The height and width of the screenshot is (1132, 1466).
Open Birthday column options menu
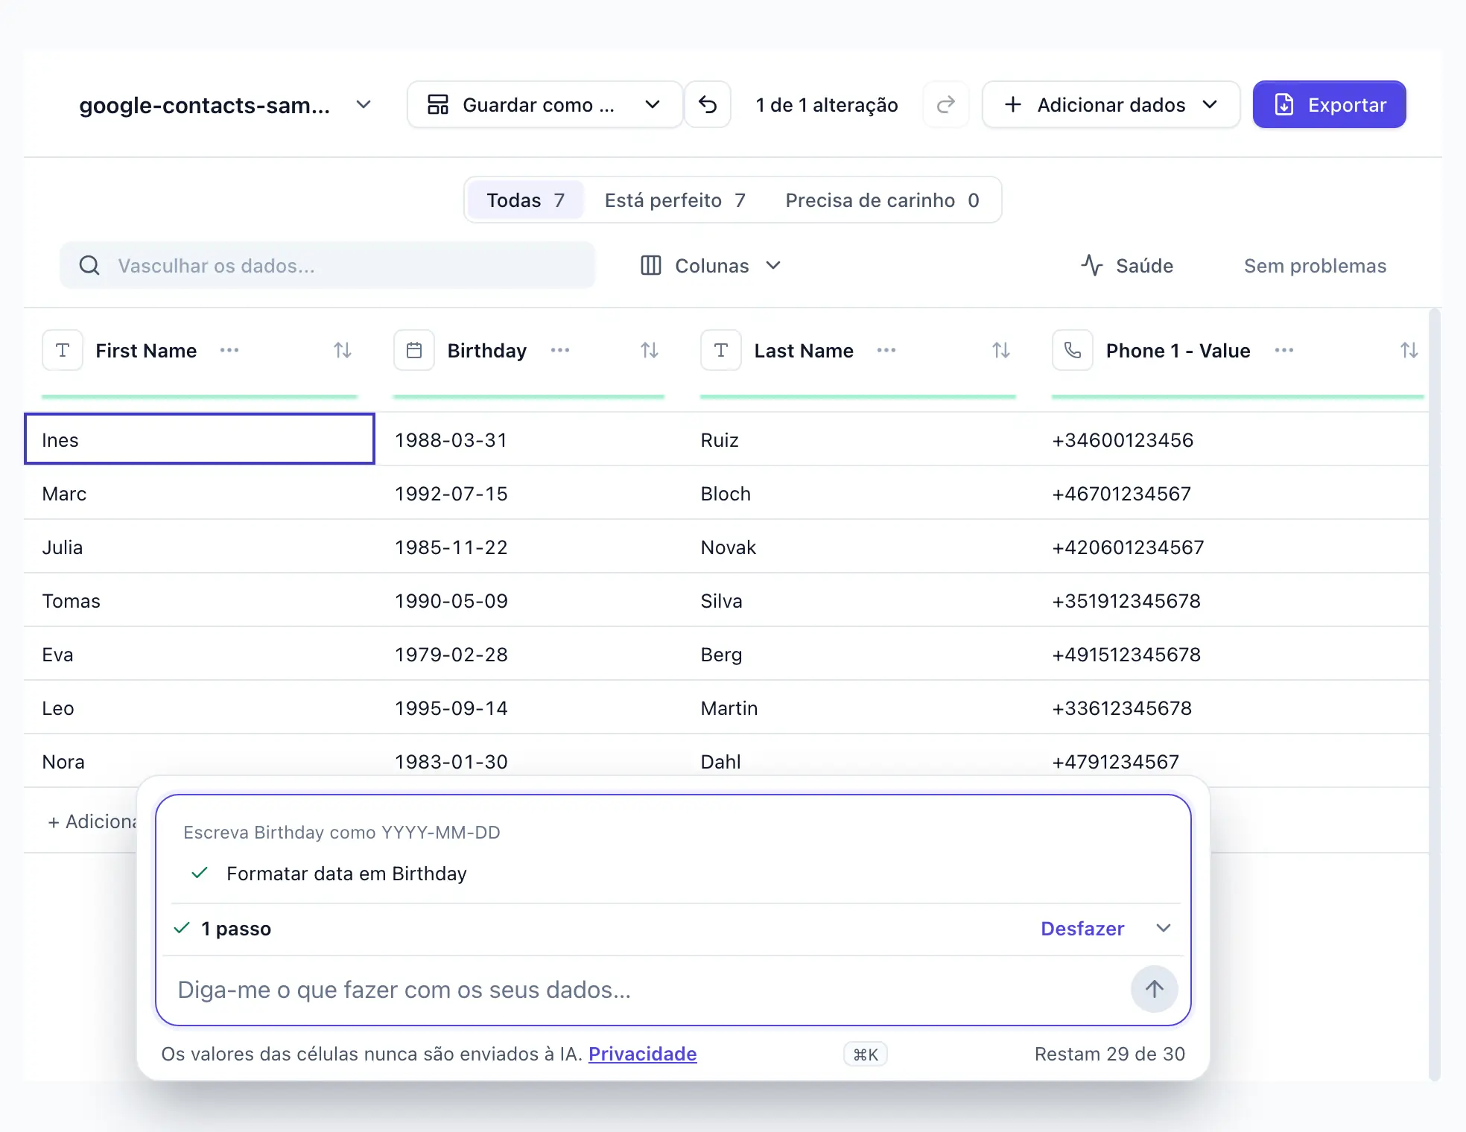[x=560, y=350]
